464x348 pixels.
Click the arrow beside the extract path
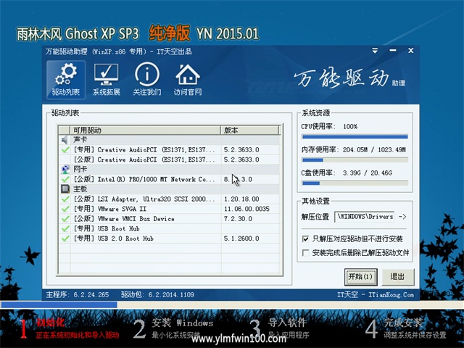403,216
